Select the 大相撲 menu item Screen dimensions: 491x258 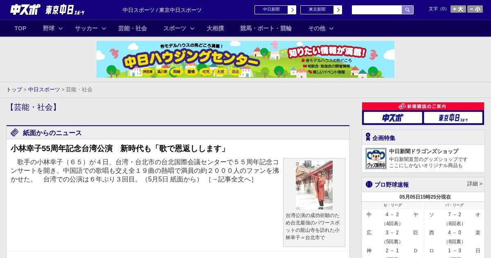215,28
